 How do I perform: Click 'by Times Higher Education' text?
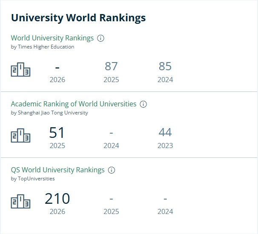(x=43, y=47)
